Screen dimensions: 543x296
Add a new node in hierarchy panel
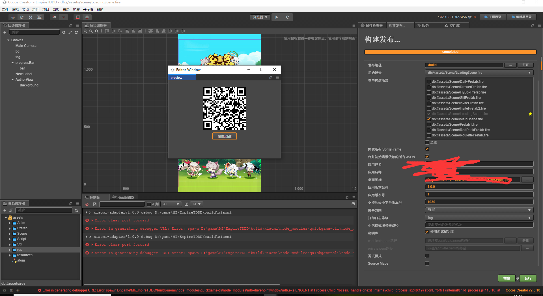point(5,32)
